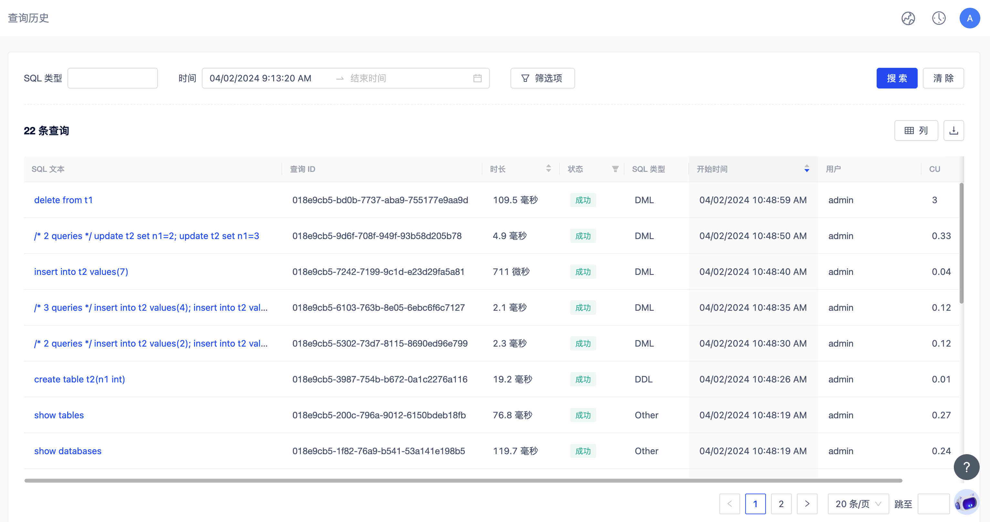Open the filter options button
Image resolution: width=990 pixels, height=522 pixels.
point(542,78)
